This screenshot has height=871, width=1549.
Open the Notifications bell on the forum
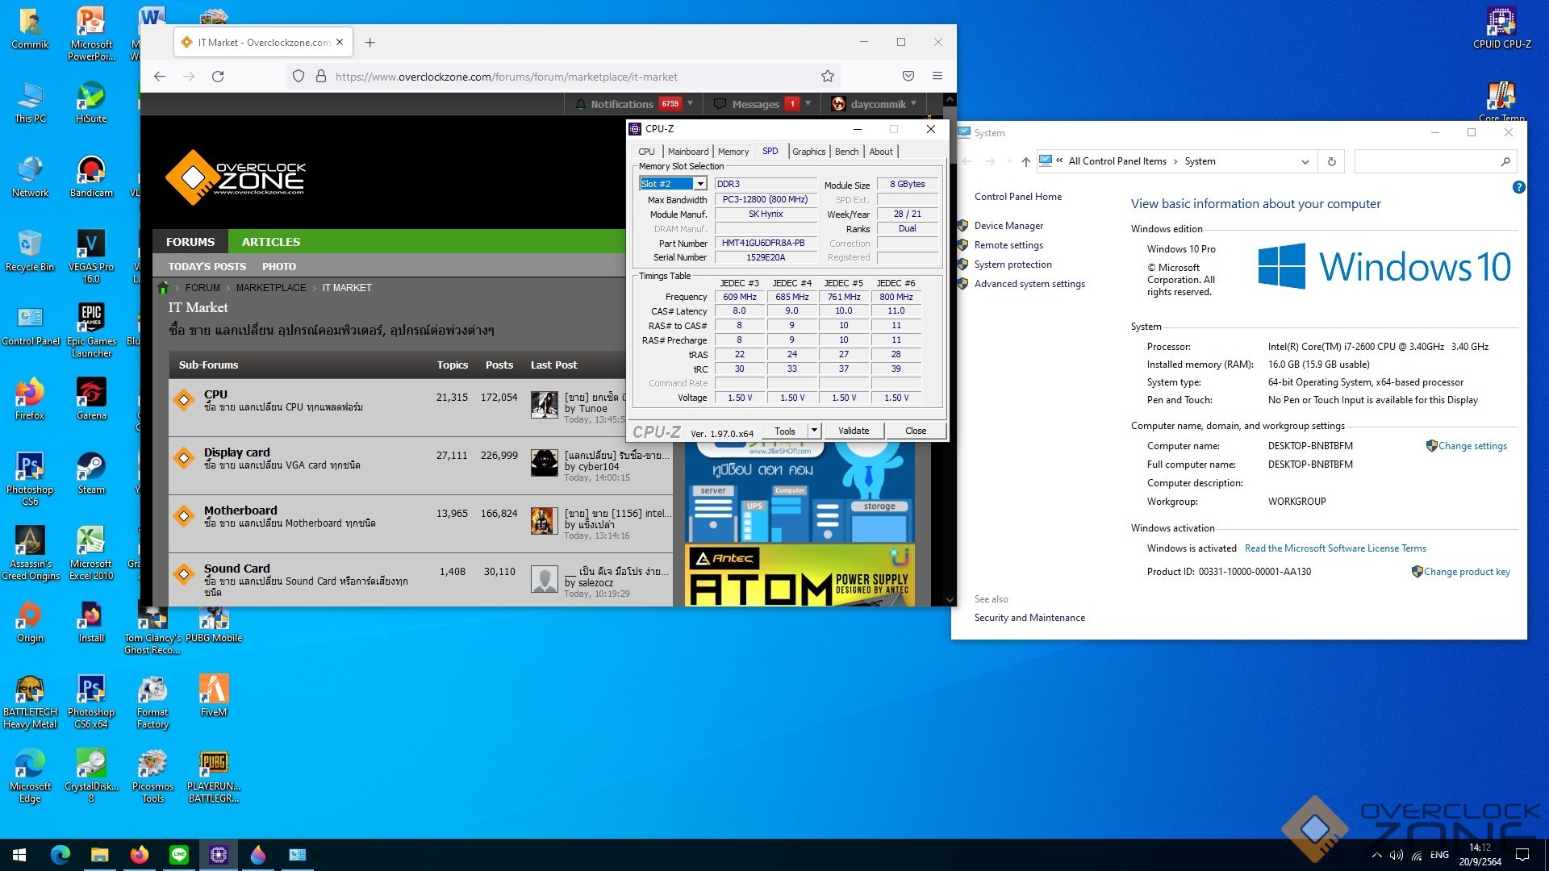click(x=581, y=104)
